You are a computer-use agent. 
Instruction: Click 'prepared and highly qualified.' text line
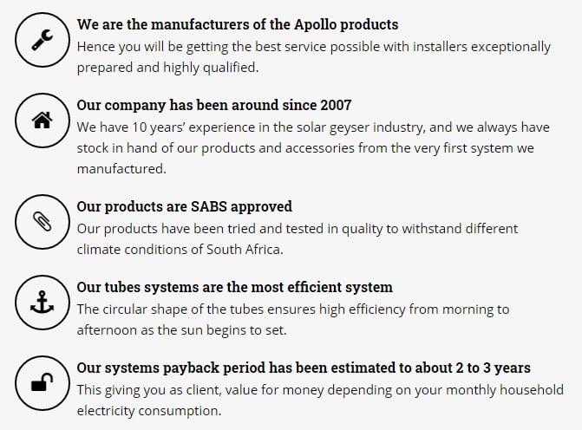[167, 68]
